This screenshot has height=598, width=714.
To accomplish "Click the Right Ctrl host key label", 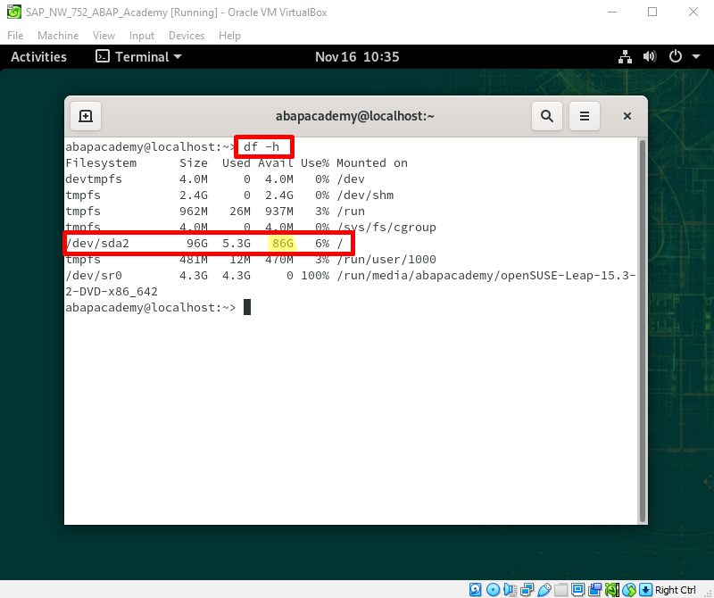I will 676,590.
